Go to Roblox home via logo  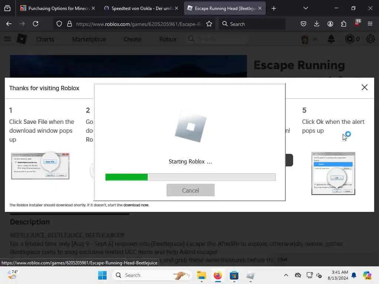click(x=22, y=39)
